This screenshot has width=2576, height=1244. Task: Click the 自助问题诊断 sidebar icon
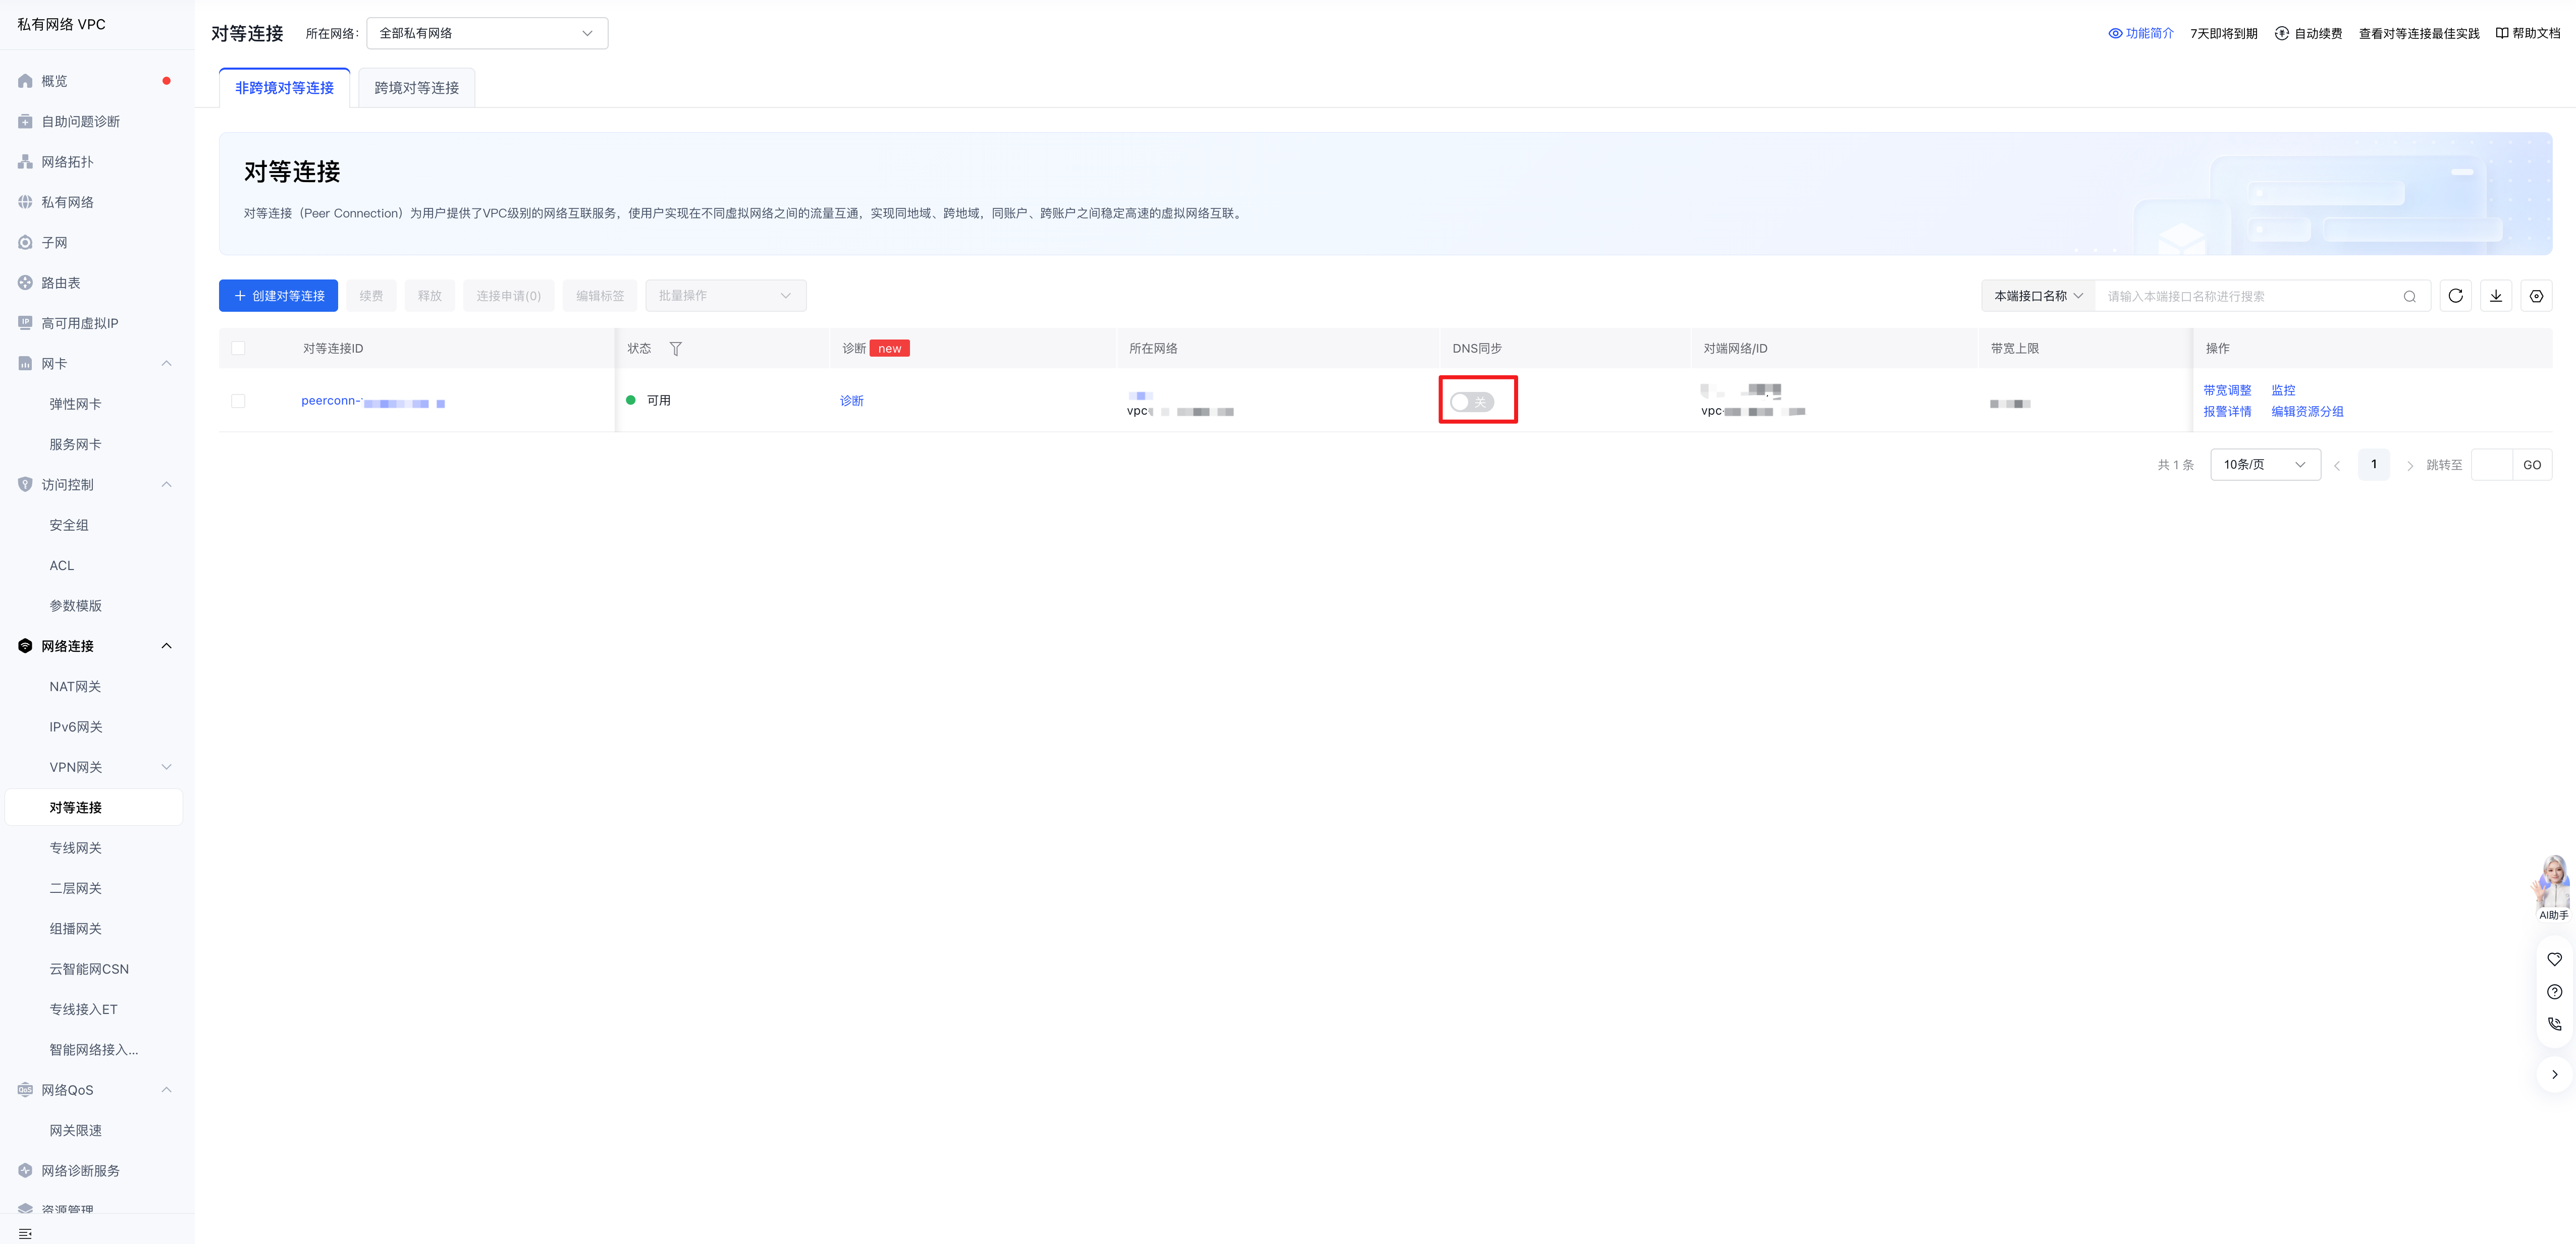tap(25, 122)
